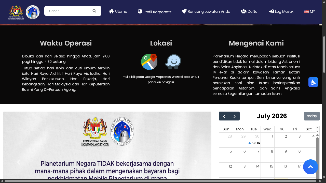
Task: Click the Fri column header
Action: click(295, 129)
